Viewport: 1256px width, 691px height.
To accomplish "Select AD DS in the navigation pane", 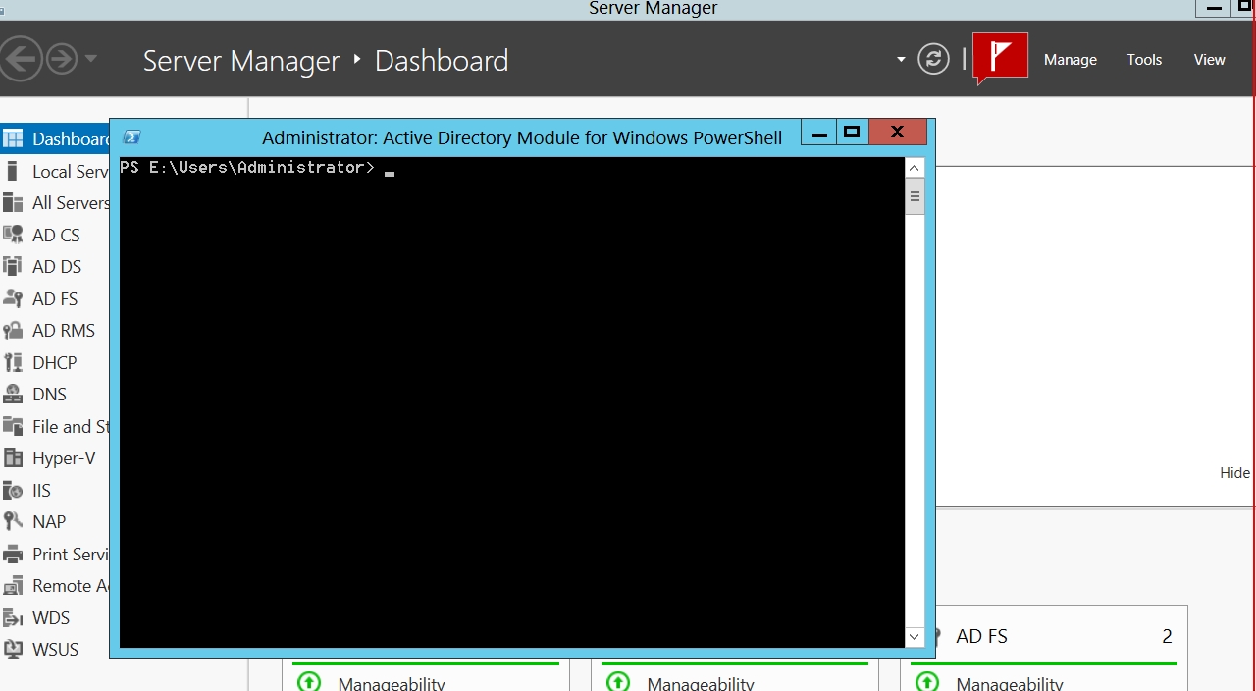I will click(x=57, y=266).
